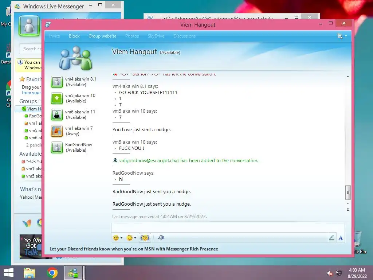This screenshot has height=280, width=373.
Task: Select vm4 aka win 8.1 member name
Action: [x=81, y=79]
